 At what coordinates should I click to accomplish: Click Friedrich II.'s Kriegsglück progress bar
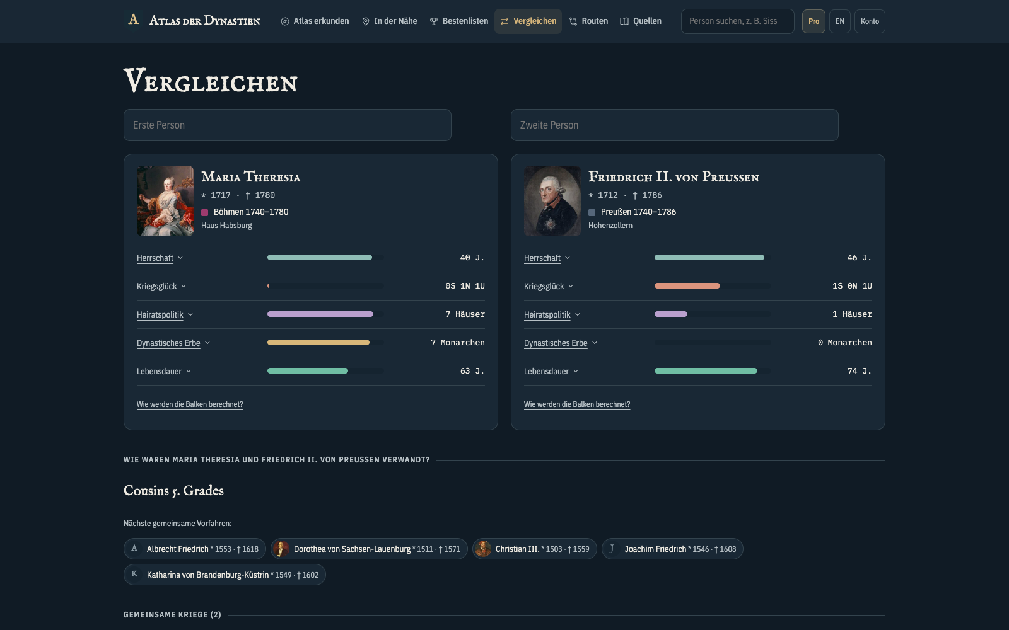713,286
